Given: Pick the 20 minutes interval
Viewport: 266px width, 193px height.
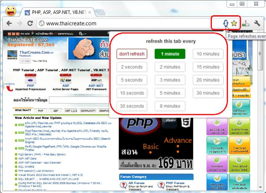Looking at the screenshot, I should pos(208,80).
